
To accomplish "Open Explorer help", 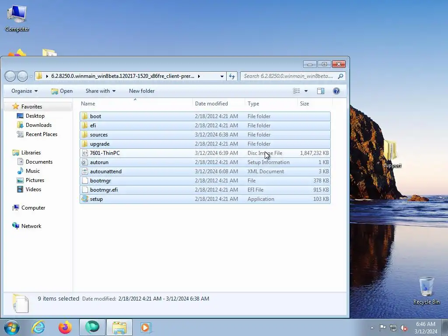I will pos(336,91).
